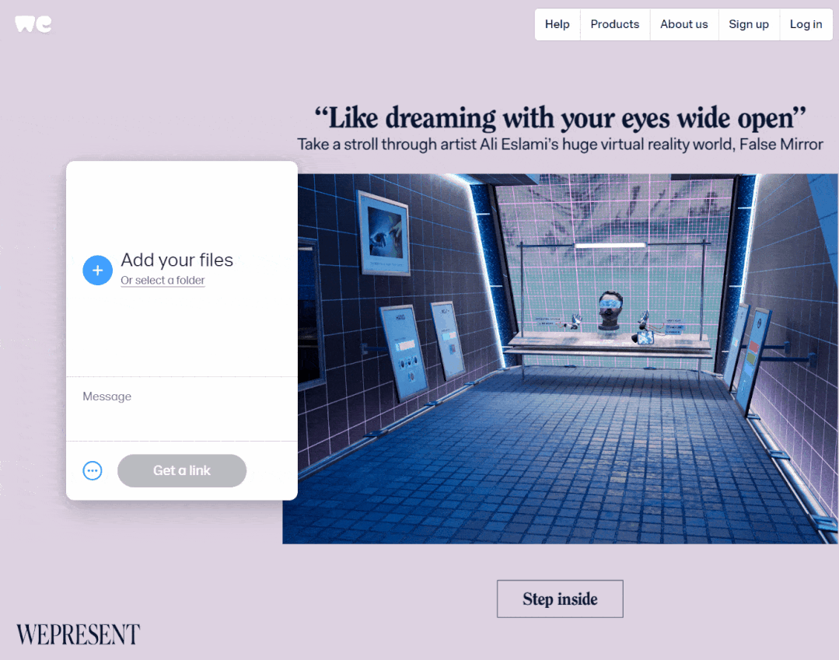839x660 pixels.
Task: Click the framed picture on left wall
Action: tap(383, 232)
